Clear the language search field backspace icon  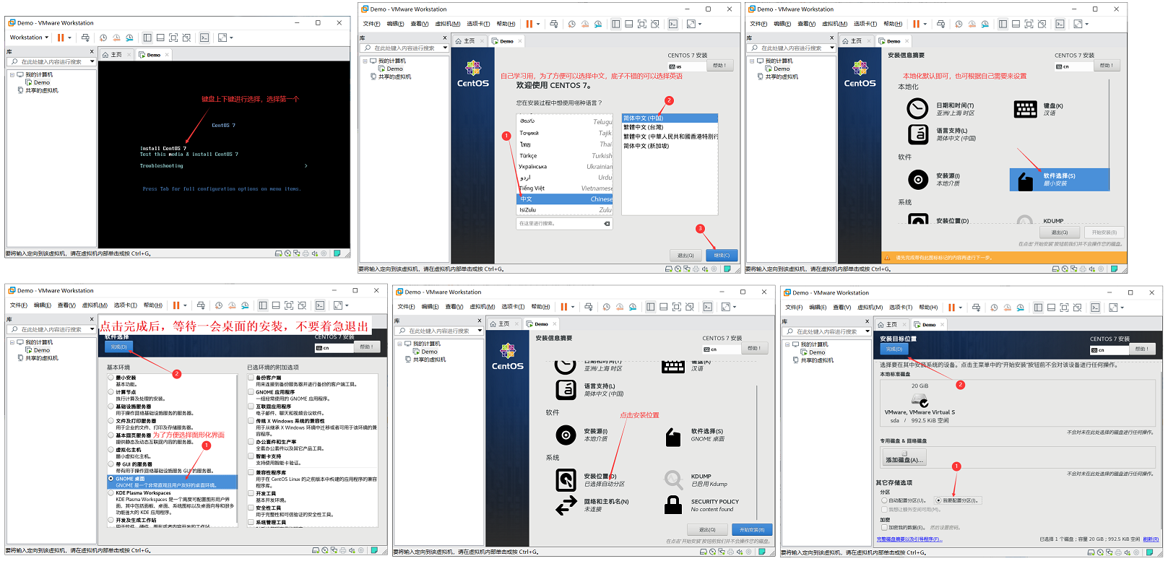[607, 224]
